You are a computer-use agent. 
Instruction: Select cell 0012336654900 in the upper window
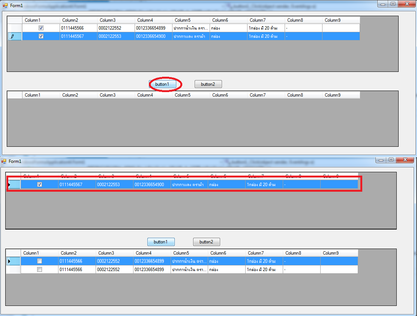point(153,36)
